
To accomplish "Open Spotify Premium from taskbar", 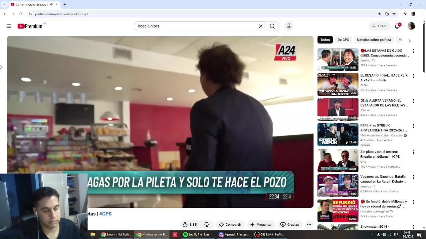I will coord(196,234).
